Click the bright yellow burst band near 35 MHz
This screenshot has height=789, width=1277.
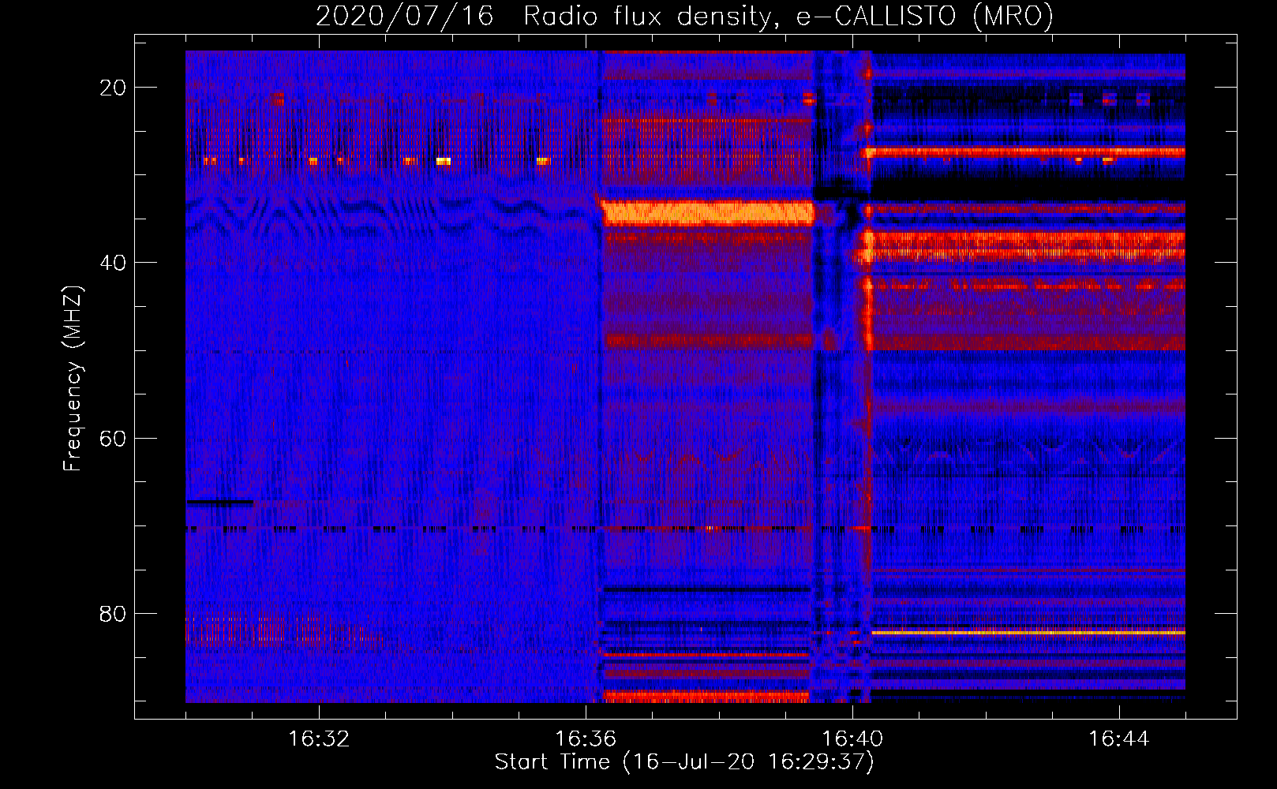point(707,213)
